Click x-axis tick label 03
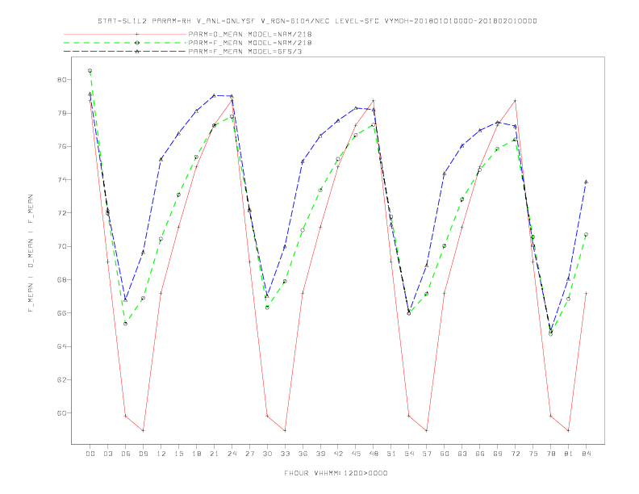The width and height of the screenshot is (639, 494). 107,454
